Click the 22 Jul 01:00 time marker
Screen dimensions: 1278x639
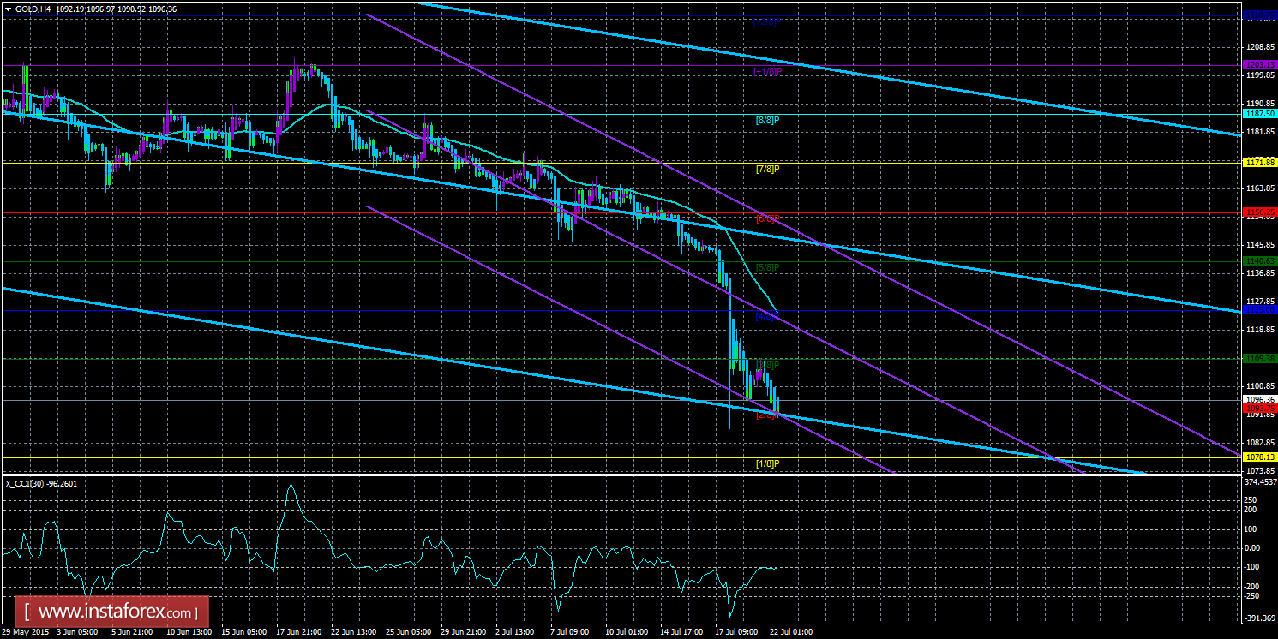[789, 632]
